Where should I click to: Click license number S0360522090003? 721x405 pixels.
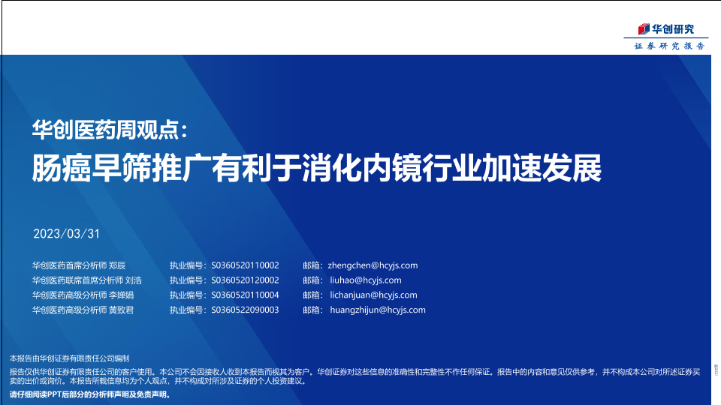(x=245, y=310)
